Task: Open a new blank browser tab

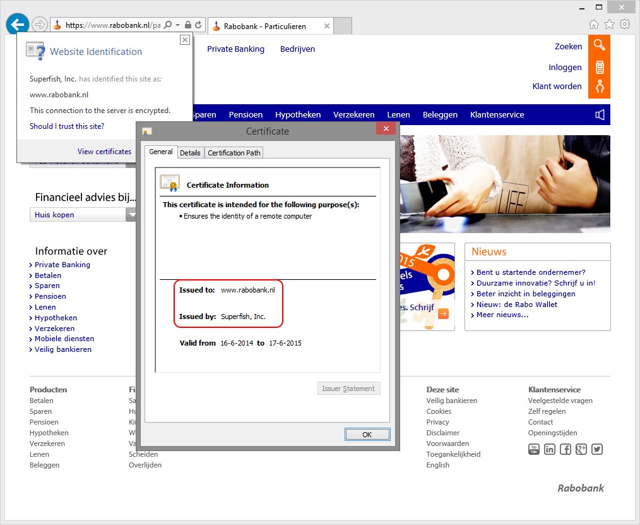Action: point(343,26)
